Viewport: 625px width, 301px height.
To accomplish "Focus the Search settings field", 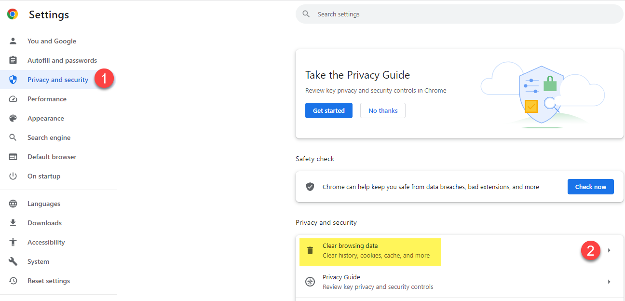I will pyautogui.click(x=458, y=14).
